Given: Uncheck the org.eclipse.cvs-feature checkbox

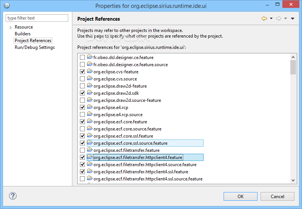Looking at the screenshot, I should [x=82, y=71].
